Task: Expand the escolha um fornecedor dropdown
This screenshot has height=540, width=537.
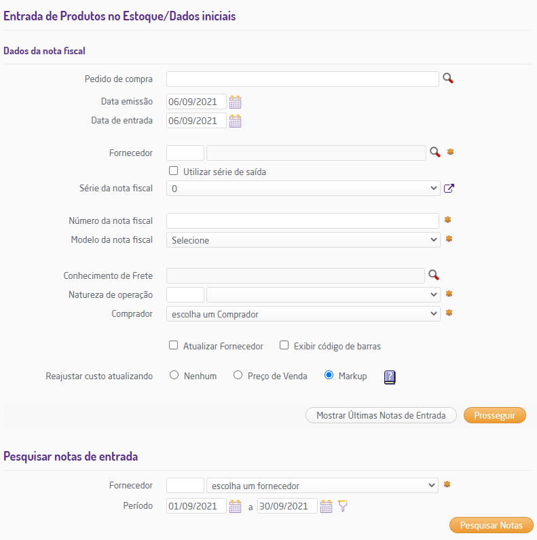Action: (322, 485)
